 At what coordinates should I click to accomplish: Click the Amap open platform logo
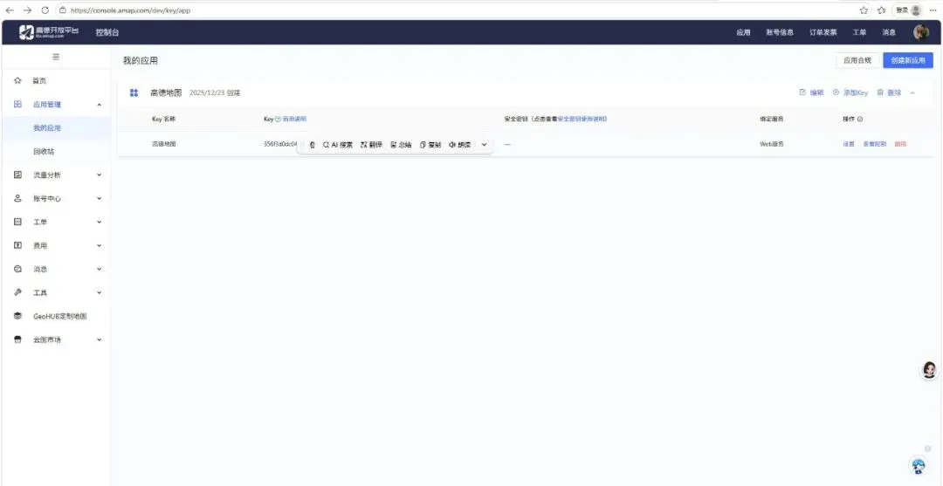tap(49, 32)
